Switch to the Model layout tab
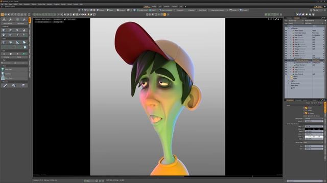The image size is (327, 183). [x=154, y=7]
